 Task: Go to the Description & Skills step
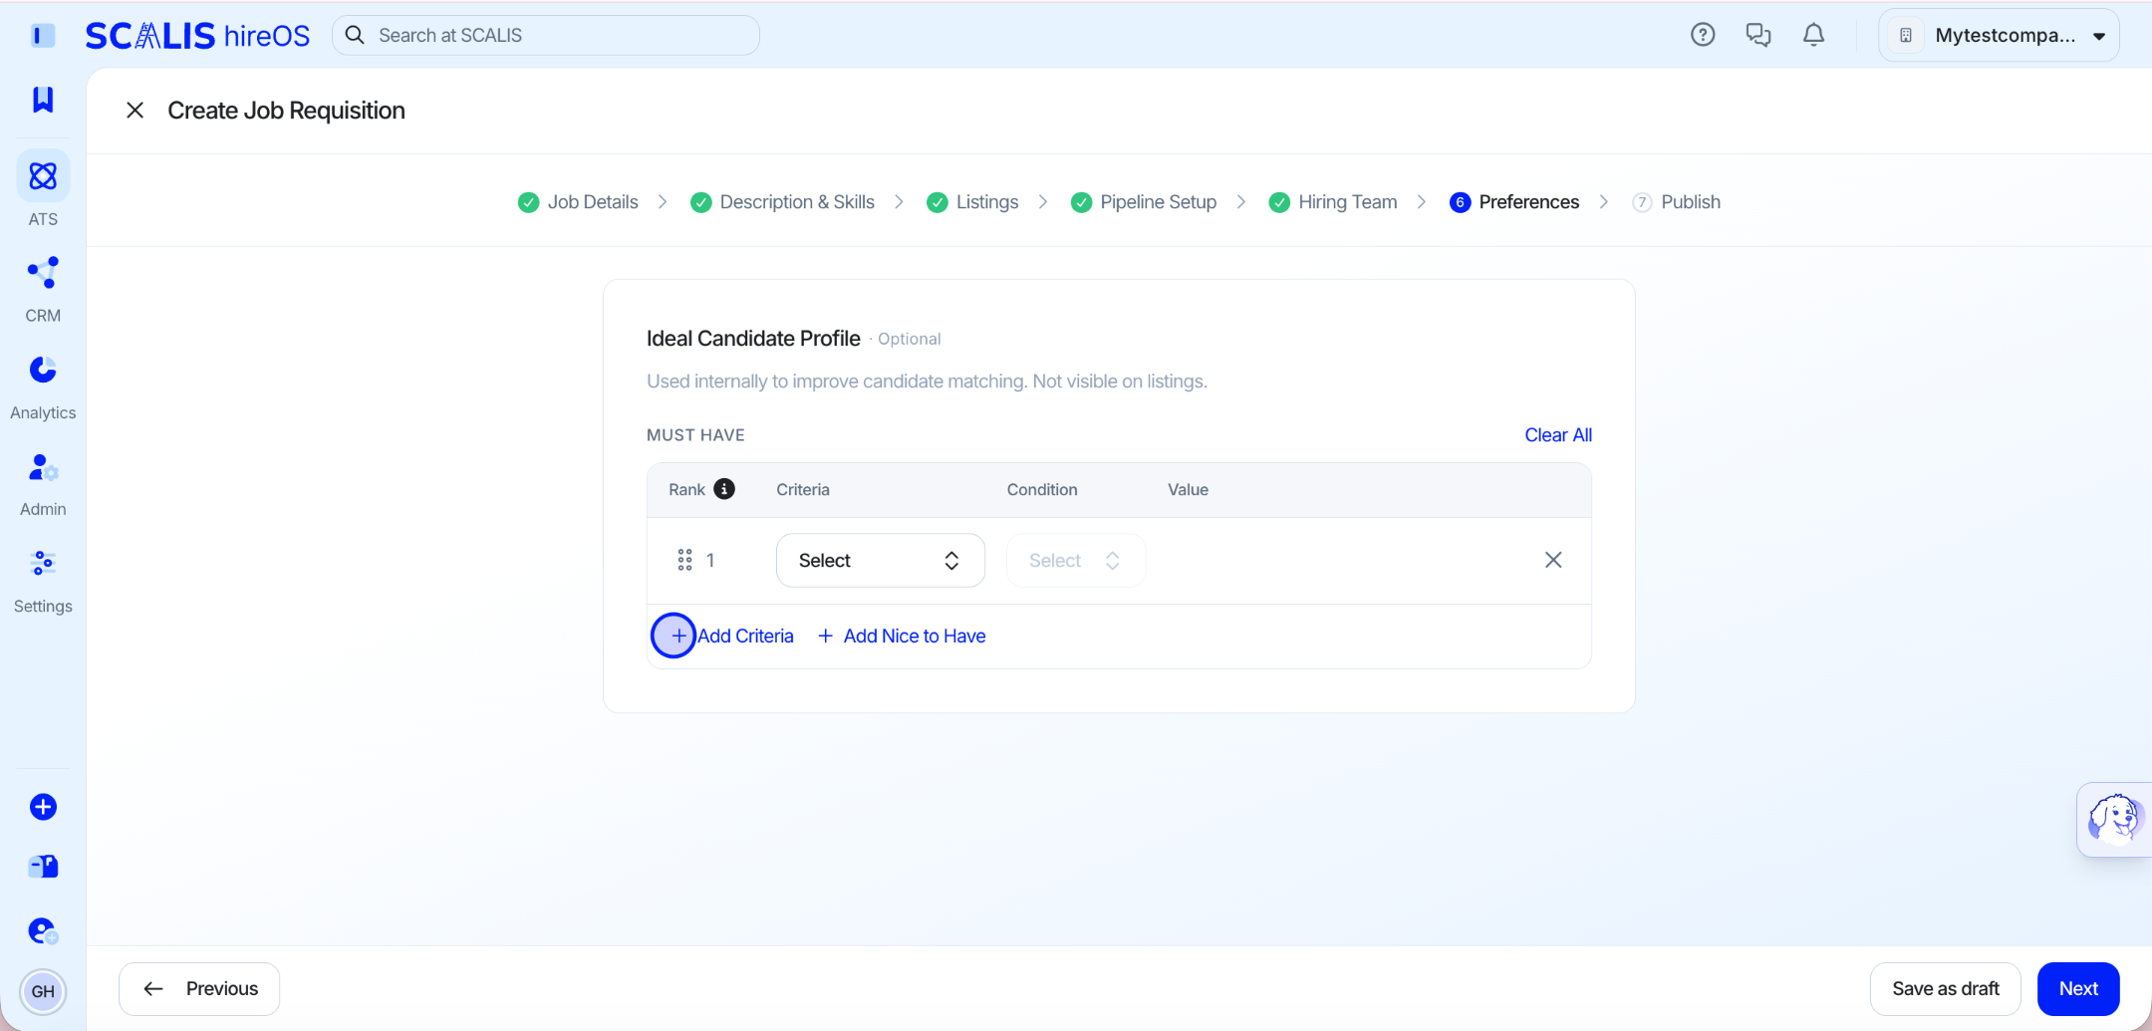coord(783,202)
